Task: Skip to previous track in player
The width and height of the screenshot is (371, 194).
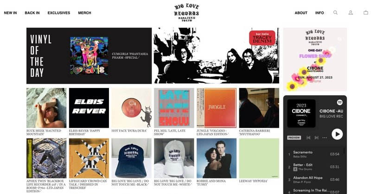Action: (x=308, y=138)
